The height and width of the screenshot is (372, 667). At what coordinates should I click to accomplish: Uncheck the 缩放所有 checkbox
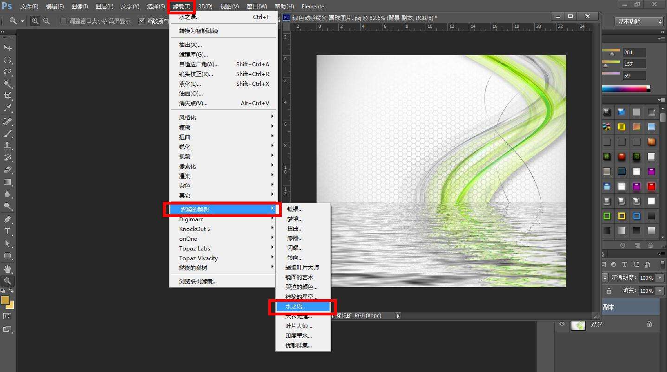coord(142,21)
